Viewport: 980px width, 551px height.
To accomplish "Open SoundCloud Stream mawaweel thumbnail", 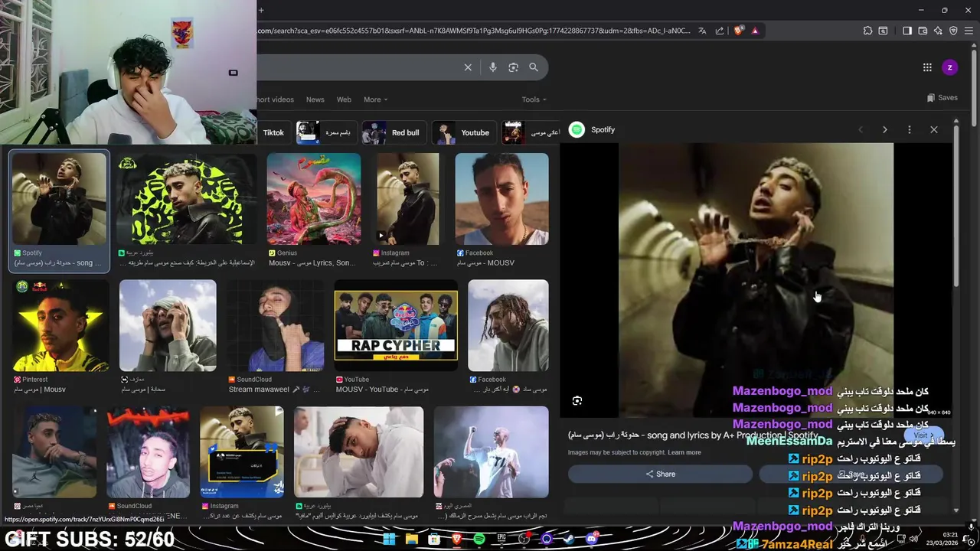I will click(x=276, y=325).
